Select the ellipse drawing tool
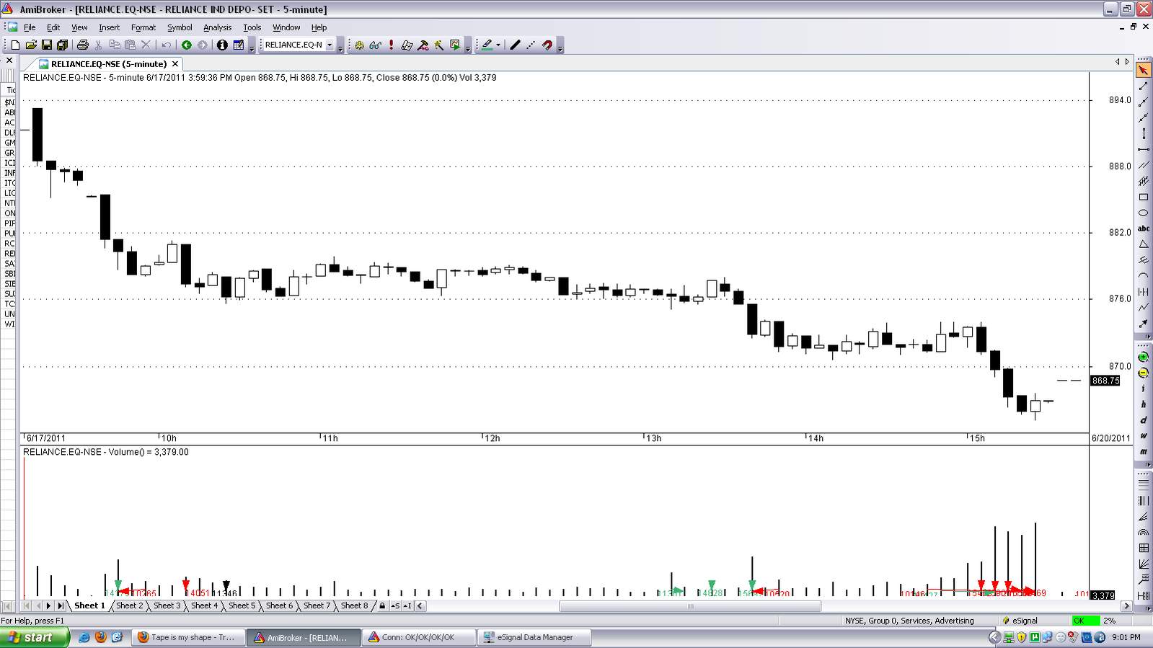This screenshot has width=1153, height=648. point(1144,213)
